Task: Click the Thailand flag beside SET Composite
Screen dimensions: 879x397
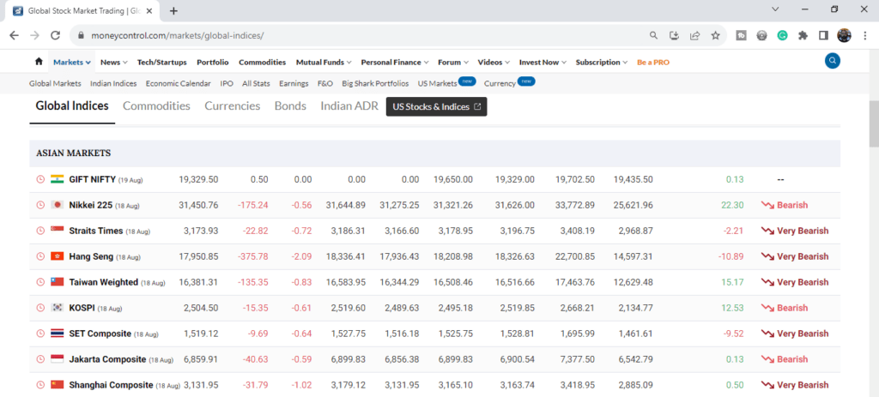Action: 58,334
